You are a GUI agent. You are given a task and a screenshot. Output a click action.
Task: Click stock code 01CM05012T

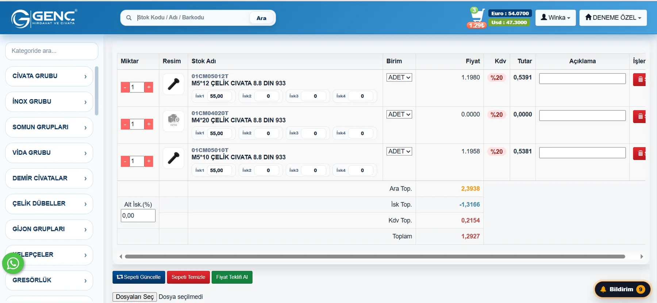[x=210, y=76]
